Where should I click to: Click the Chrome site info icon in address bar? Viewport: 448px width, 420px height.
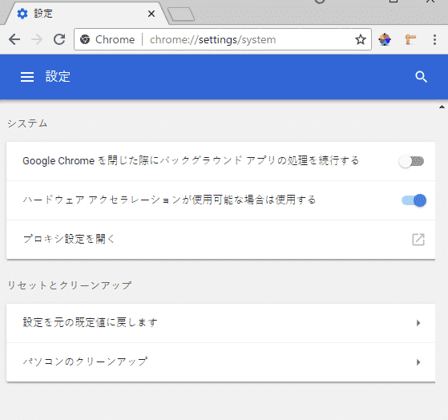[x=85, y=39]
